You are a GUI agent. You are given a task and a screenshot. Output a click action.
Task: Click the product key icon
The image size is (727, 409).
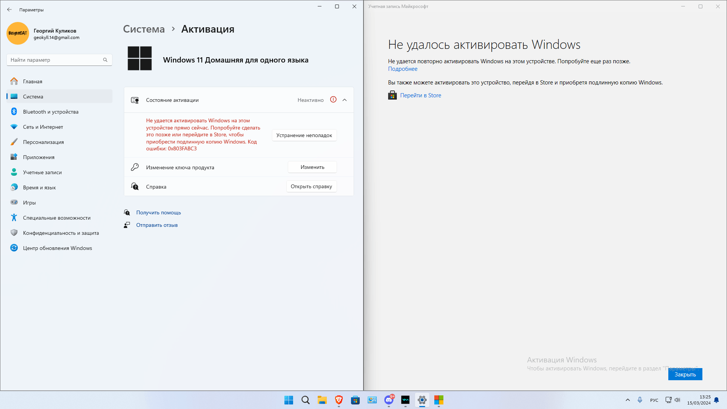pyautogui.click(x=135, y=167)
